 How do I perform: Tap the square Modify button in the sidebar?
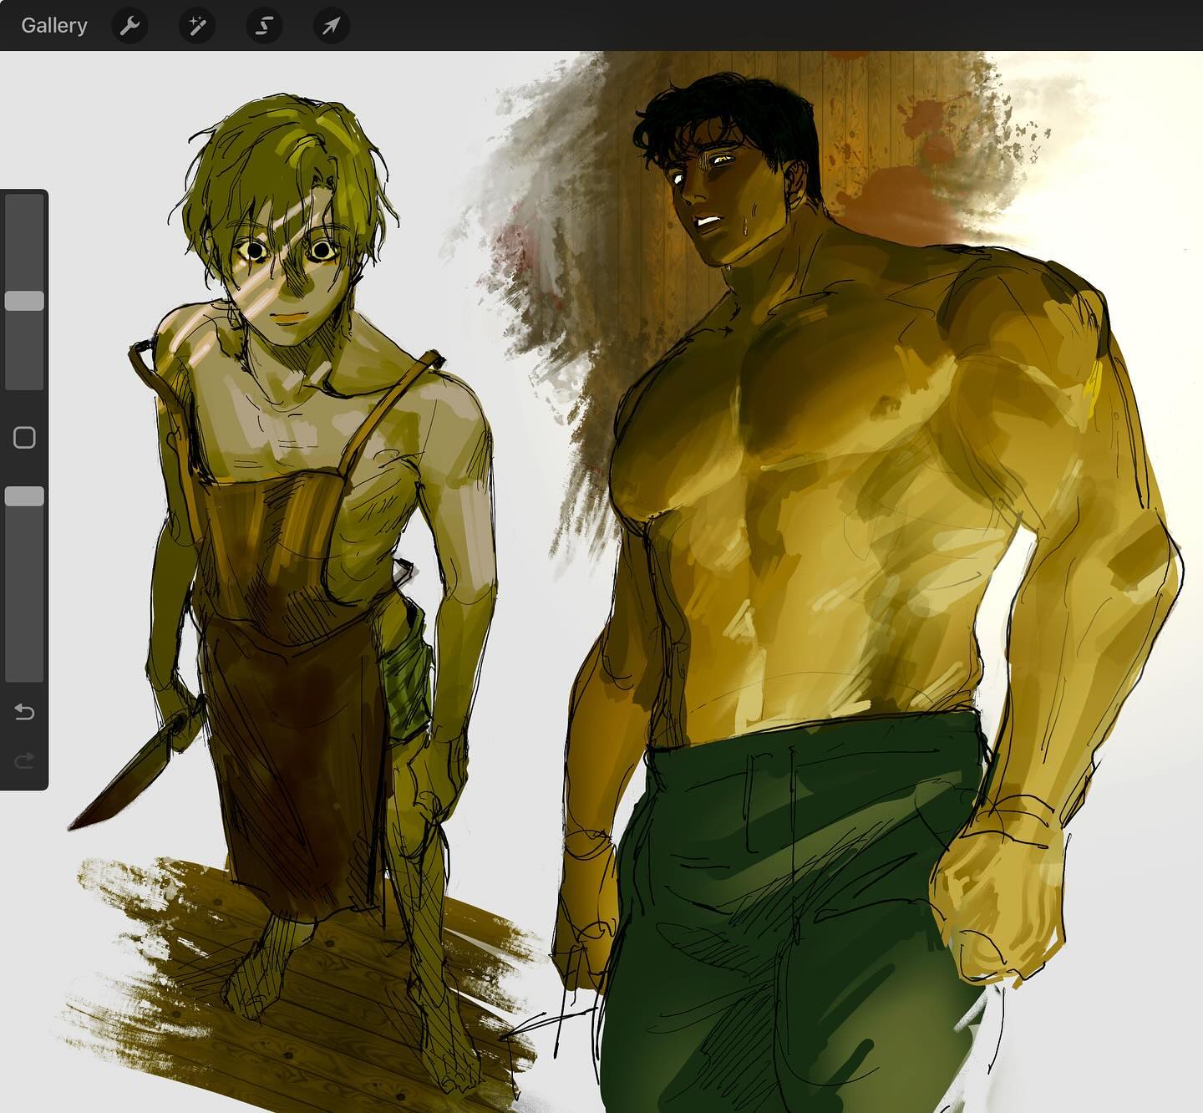24,438
